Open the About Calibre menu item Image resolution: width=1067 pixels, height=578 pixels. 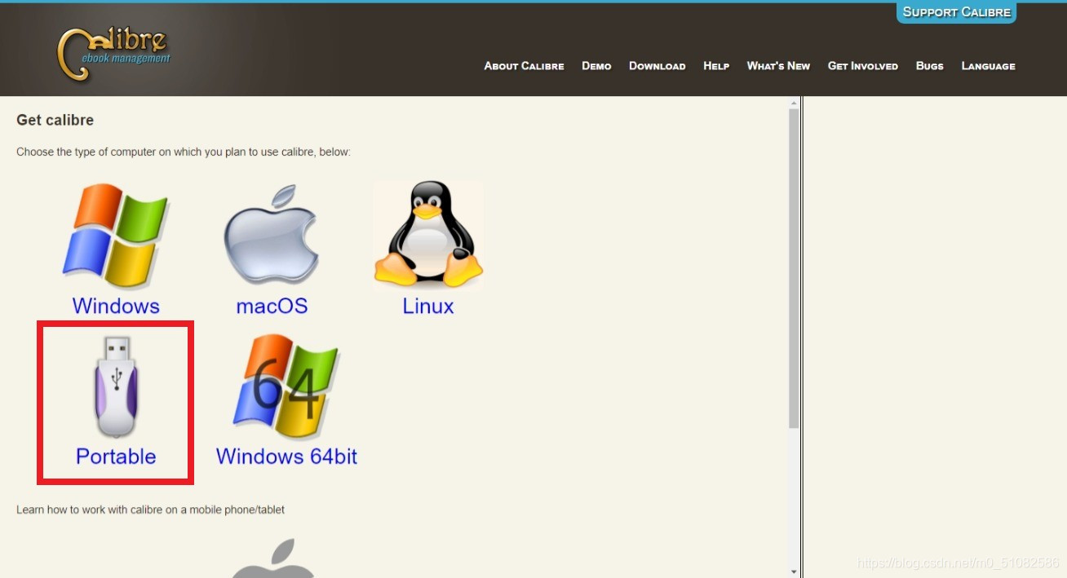[x=524, y=66]
